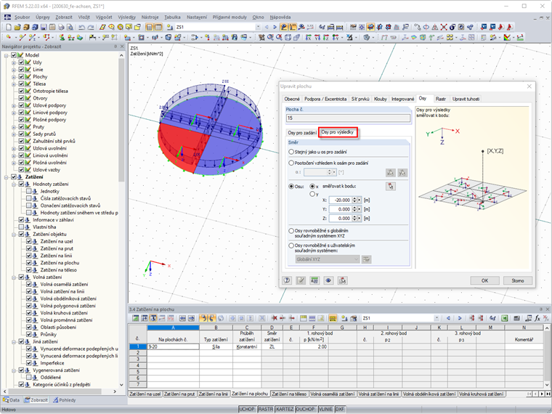
Task: Click the pick point icon beside 'směřovat k bodu'
Action: tap(391, 186)
